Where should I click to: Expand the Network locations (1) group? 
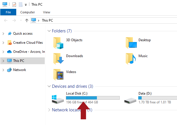[x=49, y=110]
